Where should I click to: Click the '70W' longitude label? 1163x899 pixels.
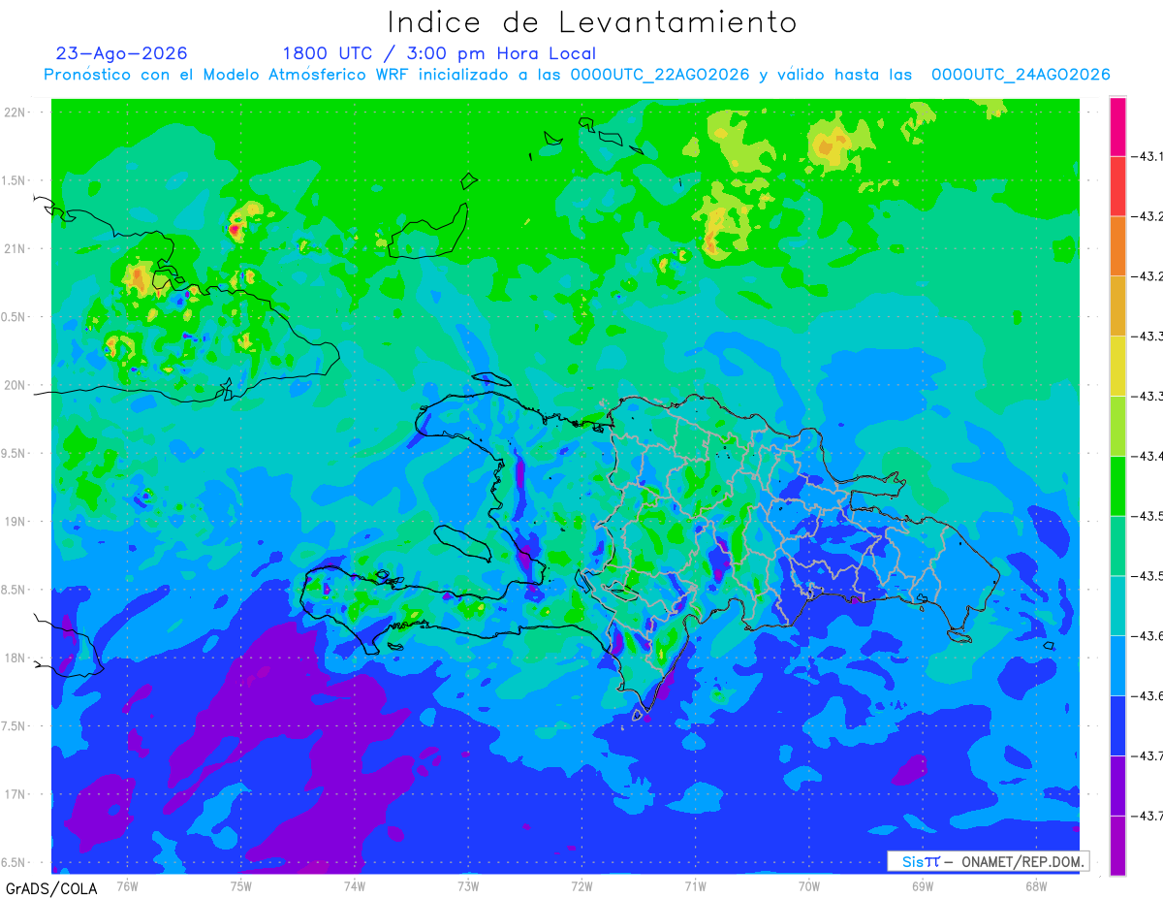(809, 885)
